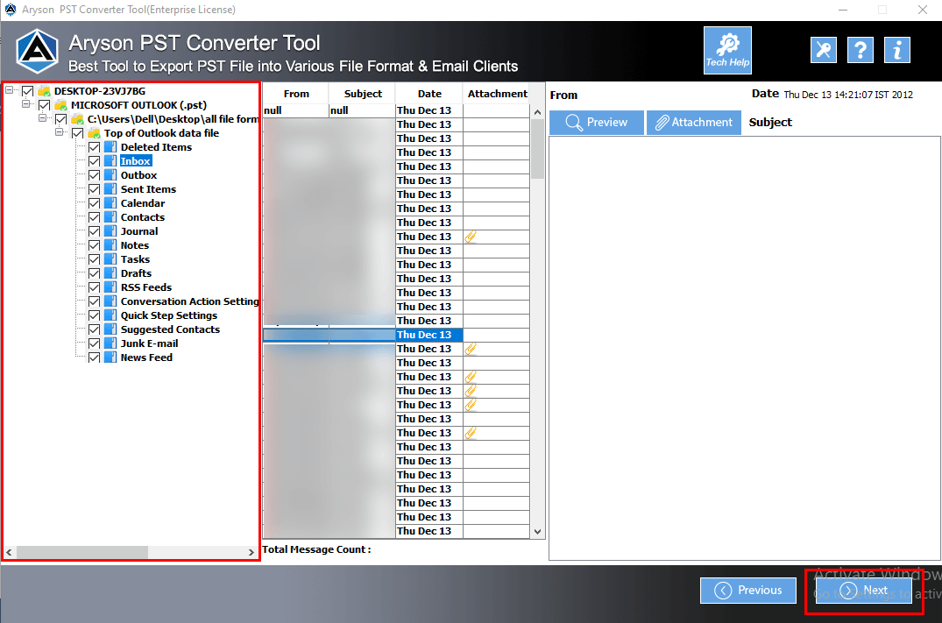Click folder tree scroll left arrow

coord(9,552)
